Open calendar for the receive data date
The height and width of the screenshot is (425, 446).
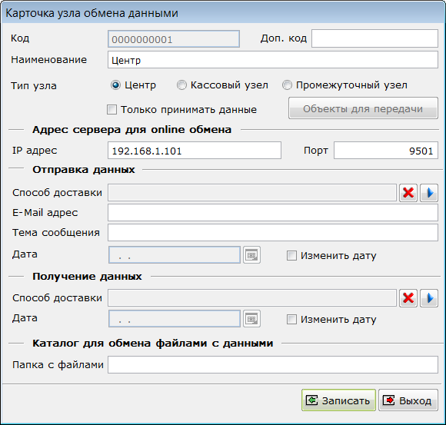tap(251, 319)
